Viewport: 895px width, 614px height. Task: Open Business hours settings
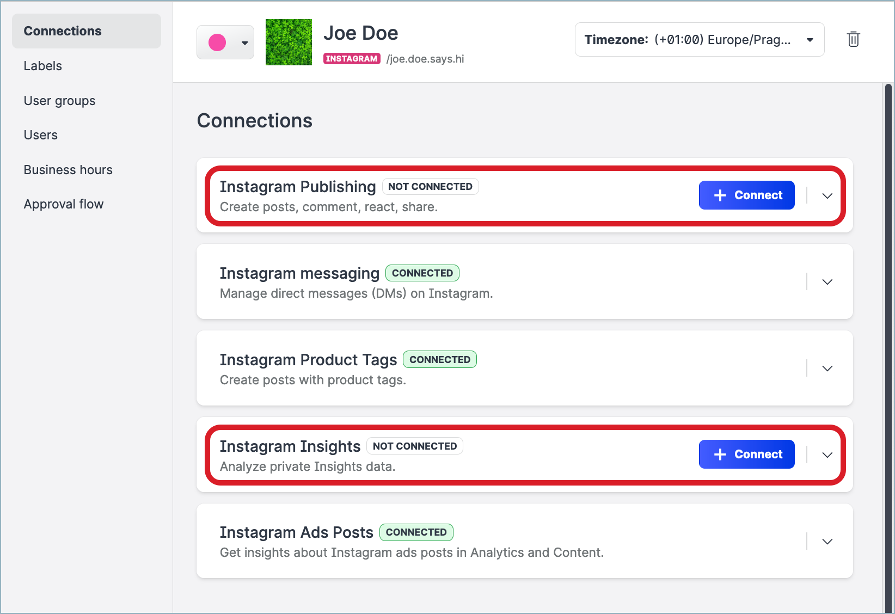68,170
